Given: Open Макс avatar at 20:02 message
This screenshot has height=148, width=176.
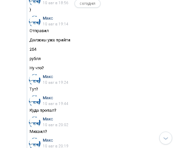Looking at the screenshot, I should (x=35, y=122).
